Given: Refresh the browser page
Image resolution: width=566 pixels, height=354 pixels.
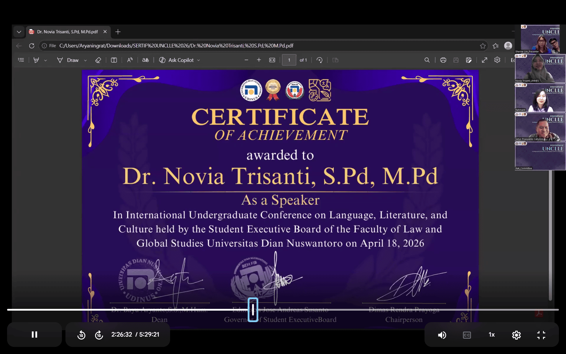Looking at the screenshot, I should [32, 46].
